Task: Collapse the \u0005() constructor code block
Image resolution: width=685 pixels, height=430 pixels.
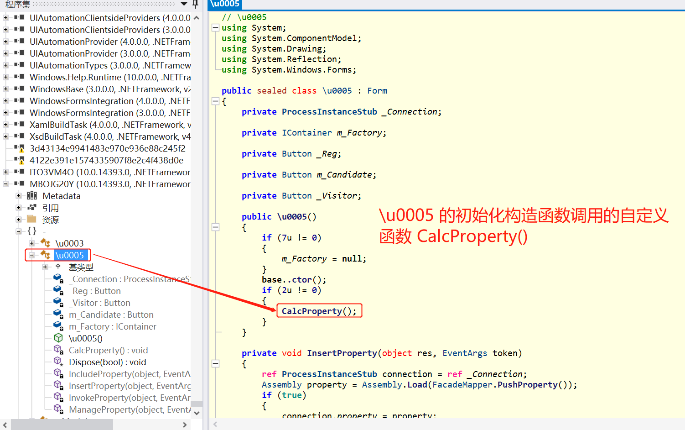Action: click(215, 227)
